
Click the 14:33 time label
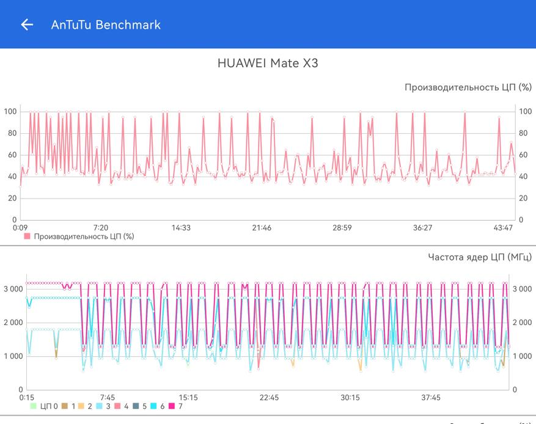181,227
